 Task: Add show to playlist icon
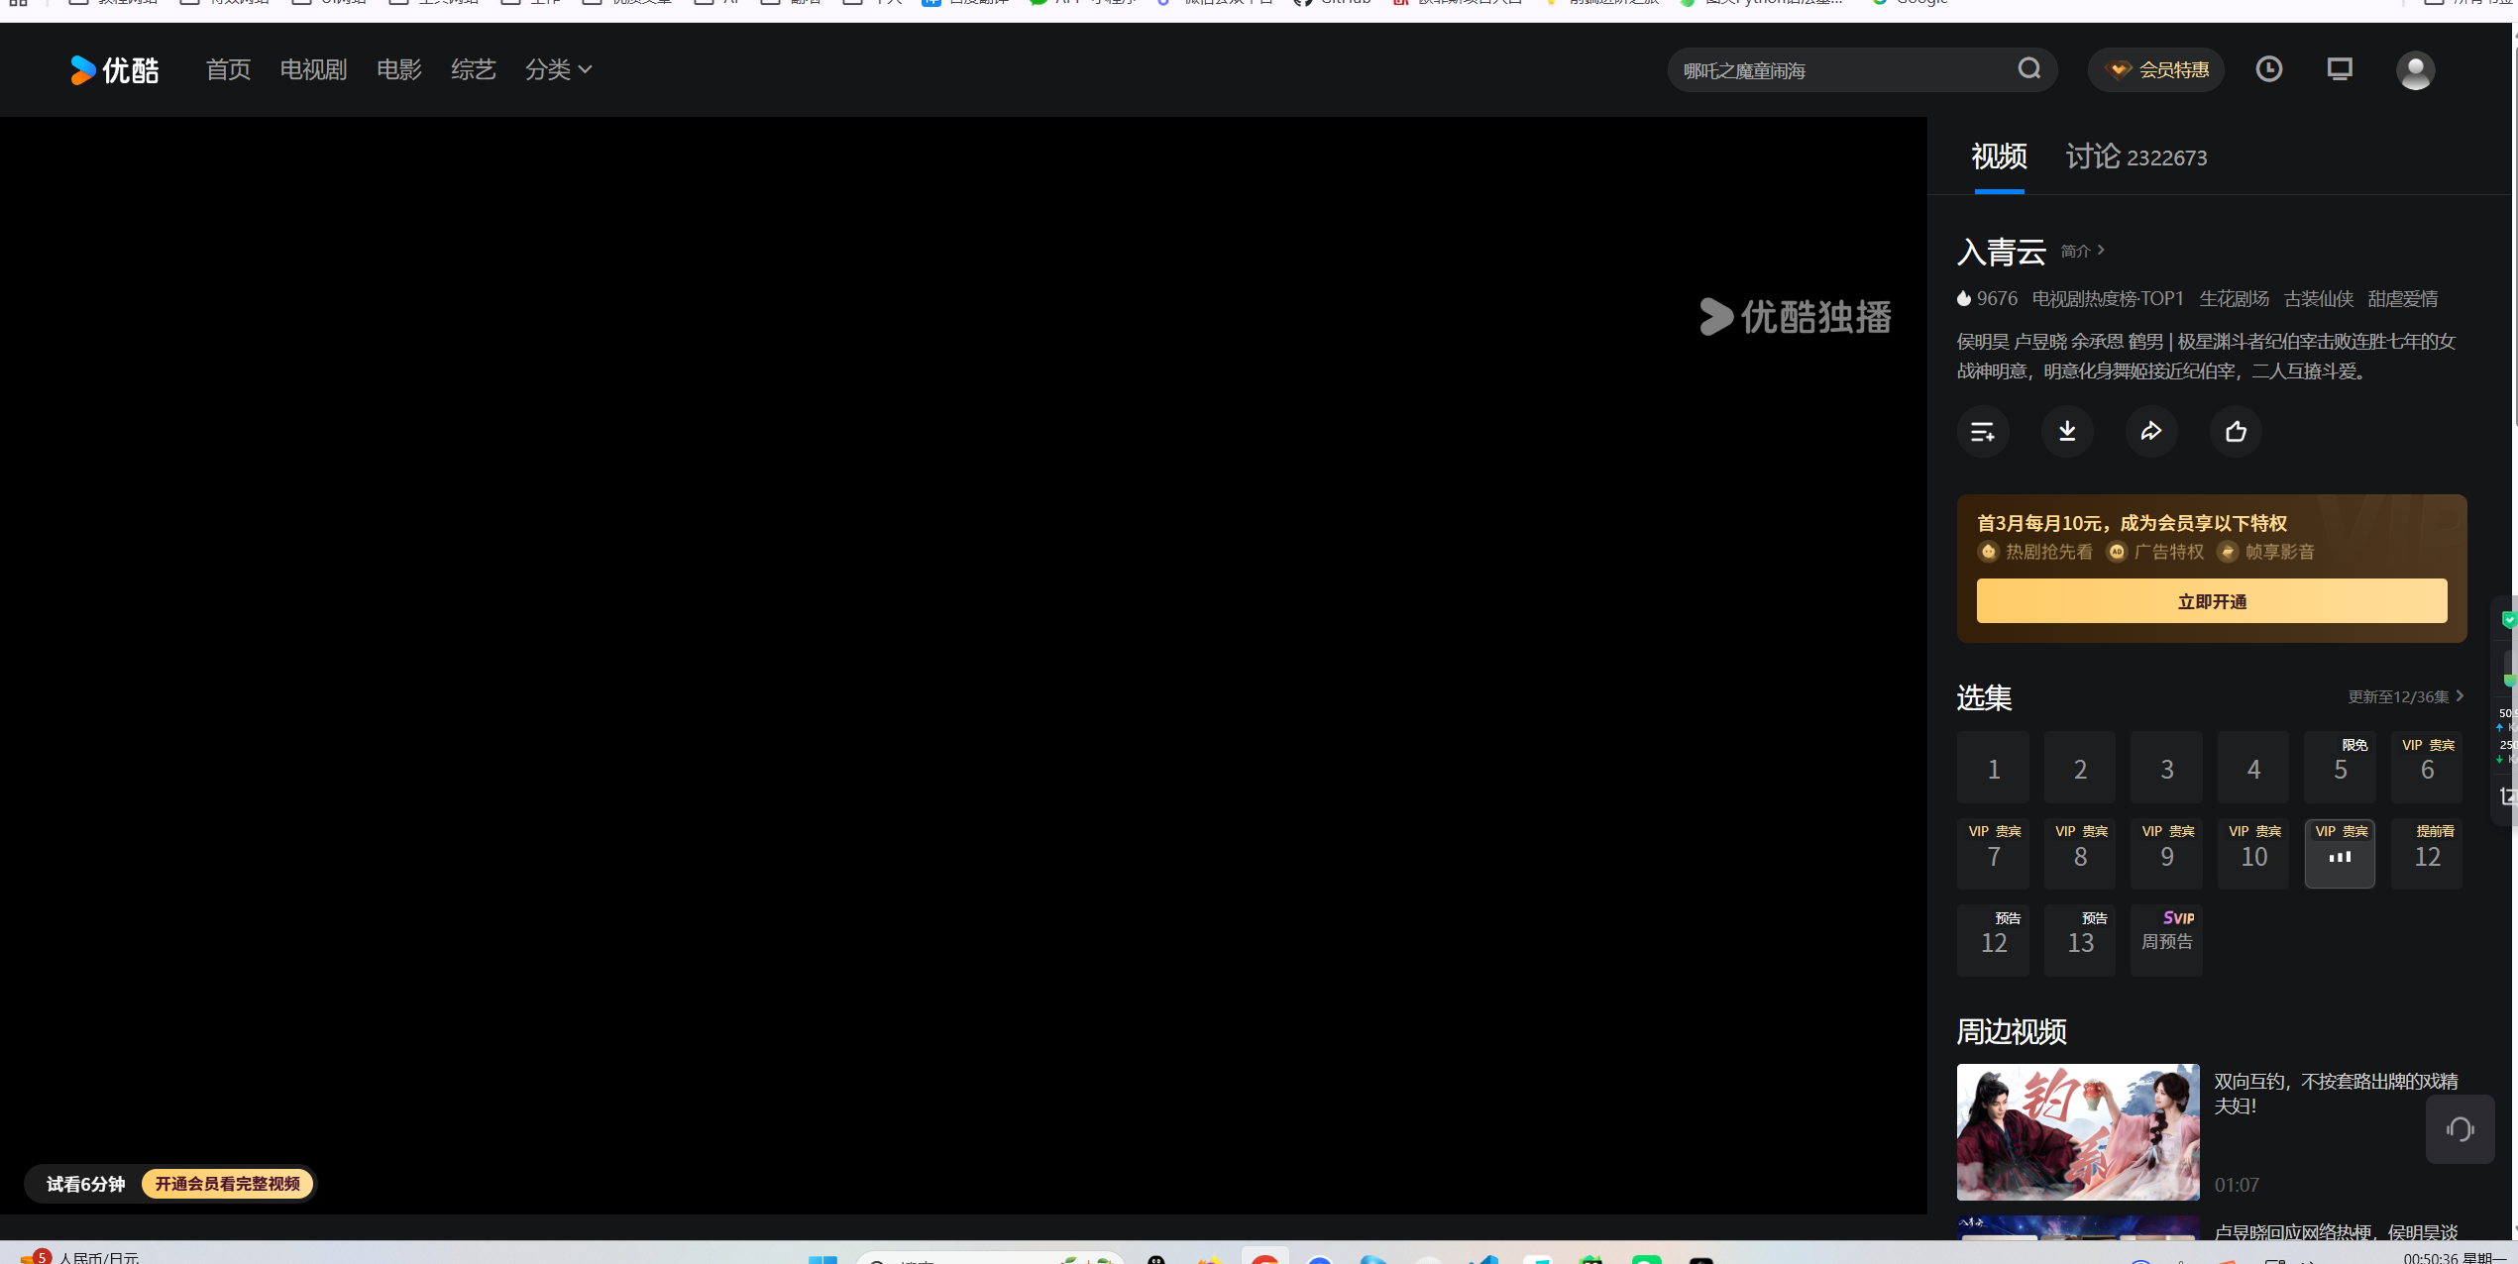[x=1982, y=431]
